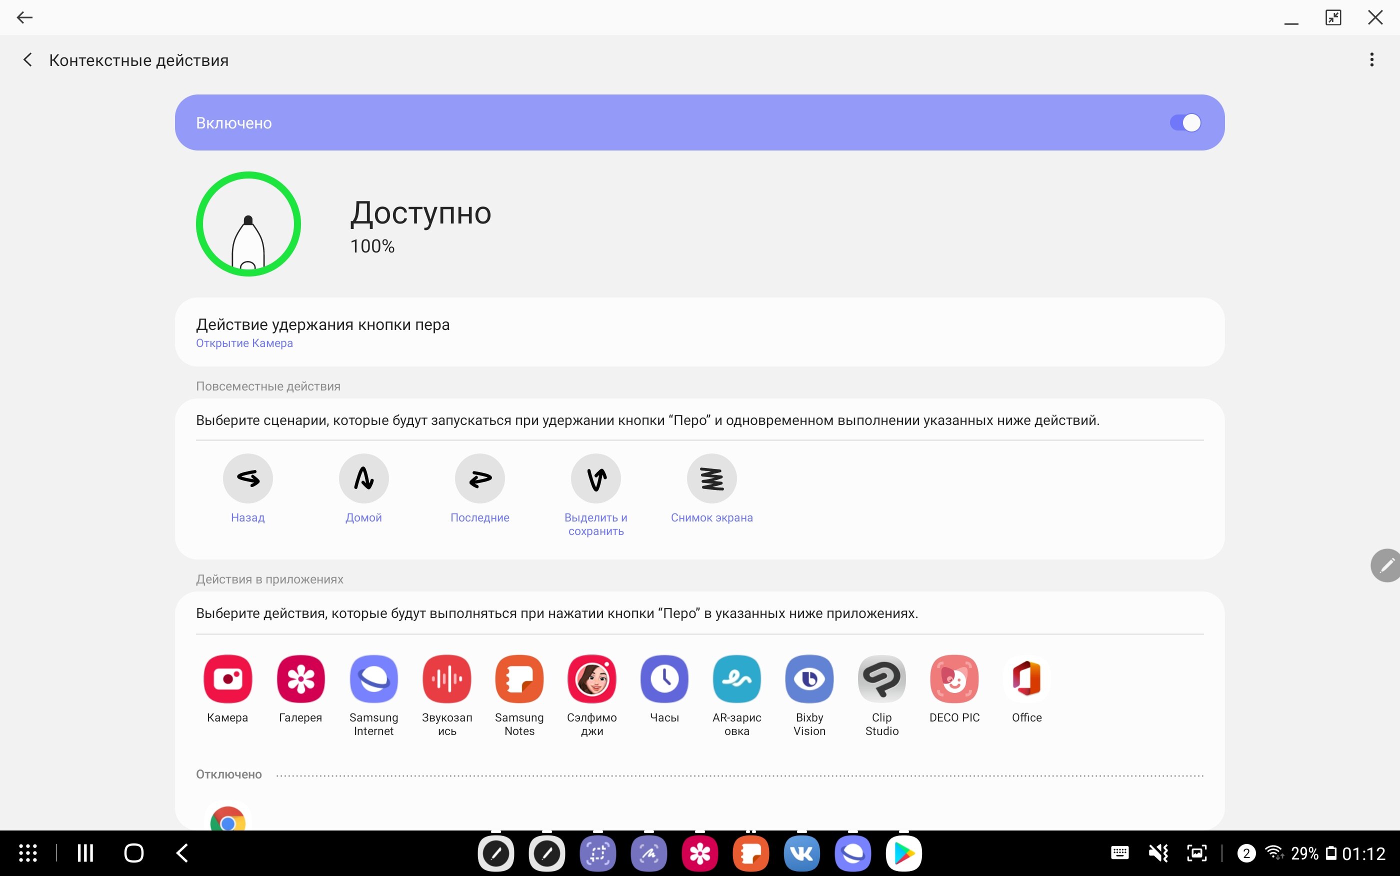
Task: Click the Отключено section label
Action: [x=229, y=774]
